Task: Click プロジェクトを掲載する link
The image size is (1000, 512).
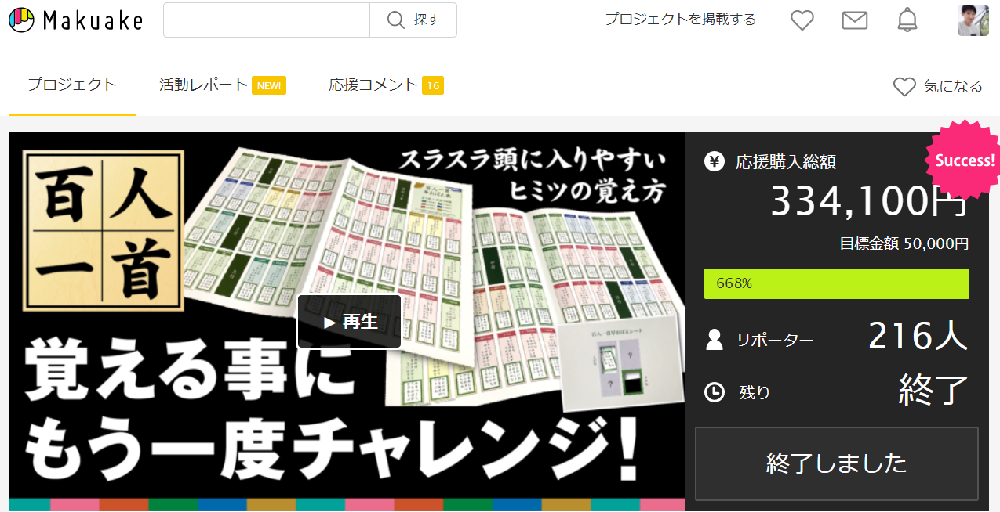Action: [x=679, y=20]
